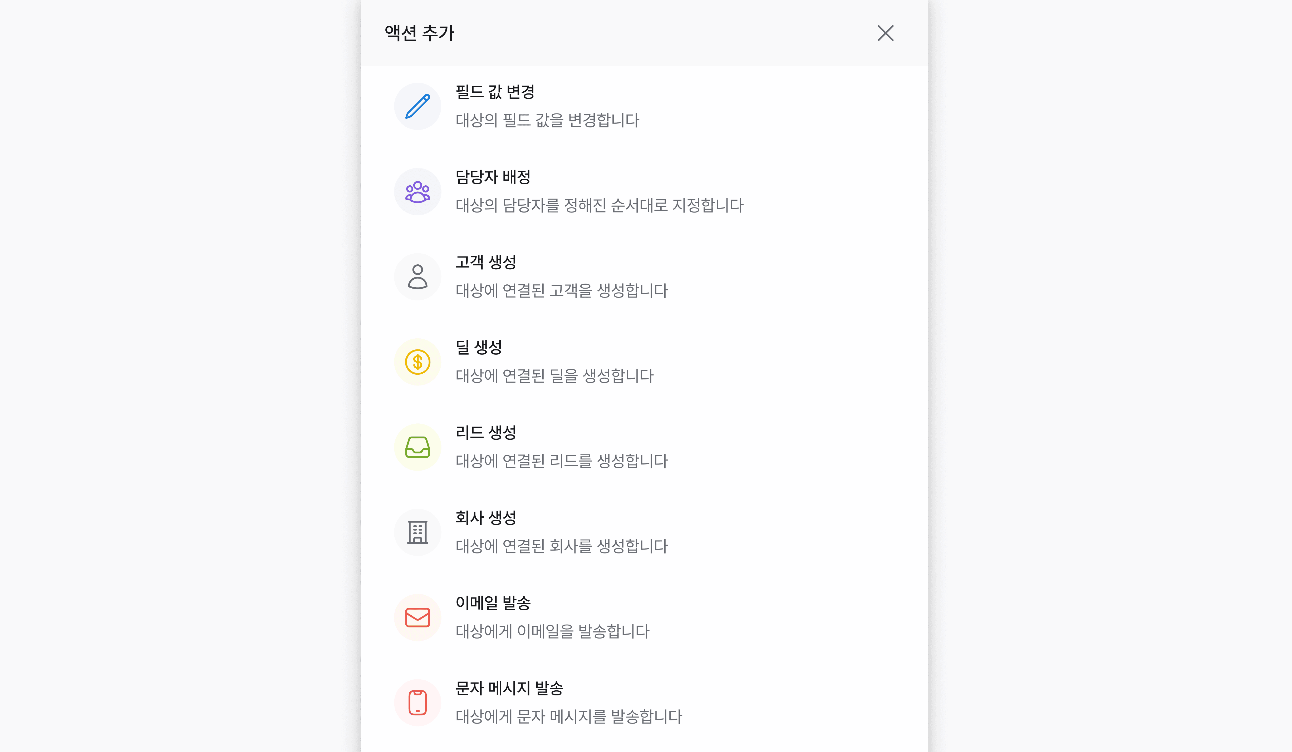Pick the 리드 생성 action title

[485, 432]
